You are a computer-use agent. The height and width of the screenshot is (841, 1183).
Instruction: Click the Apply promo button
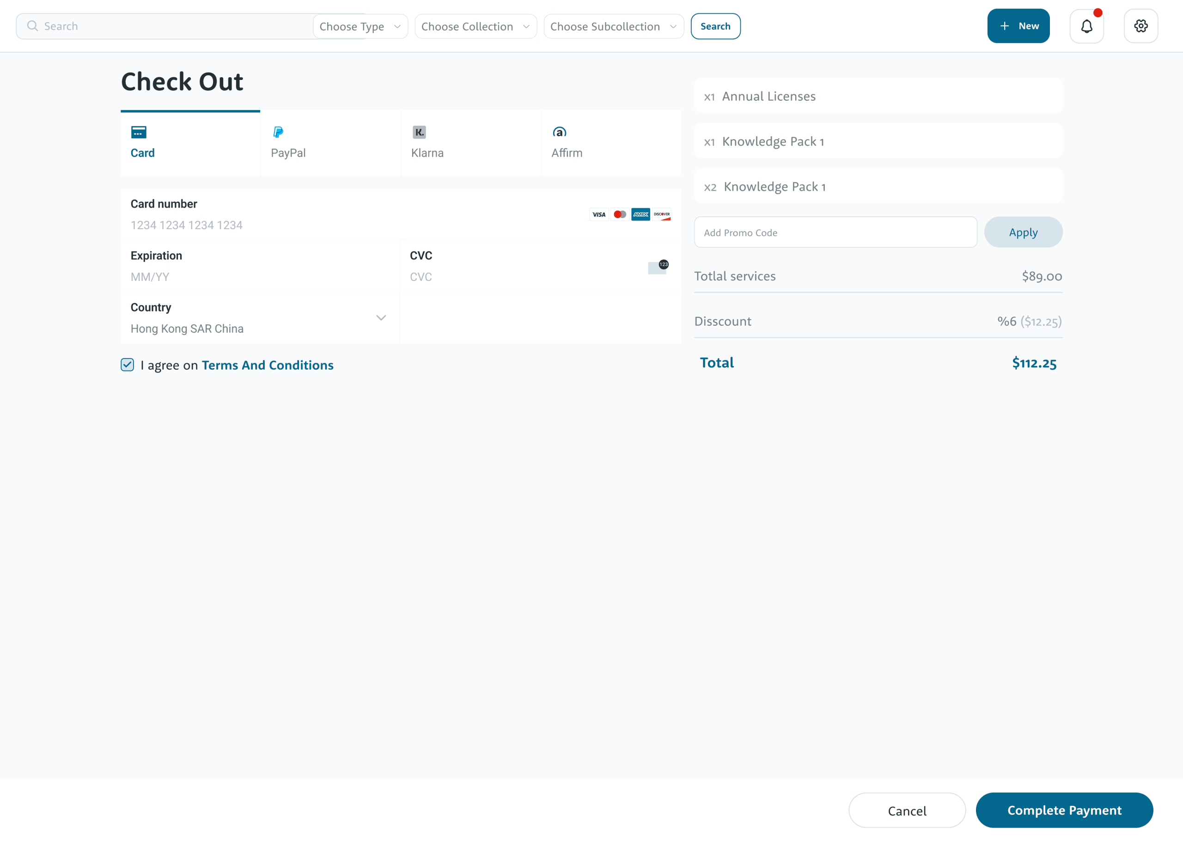[1023, 232]
